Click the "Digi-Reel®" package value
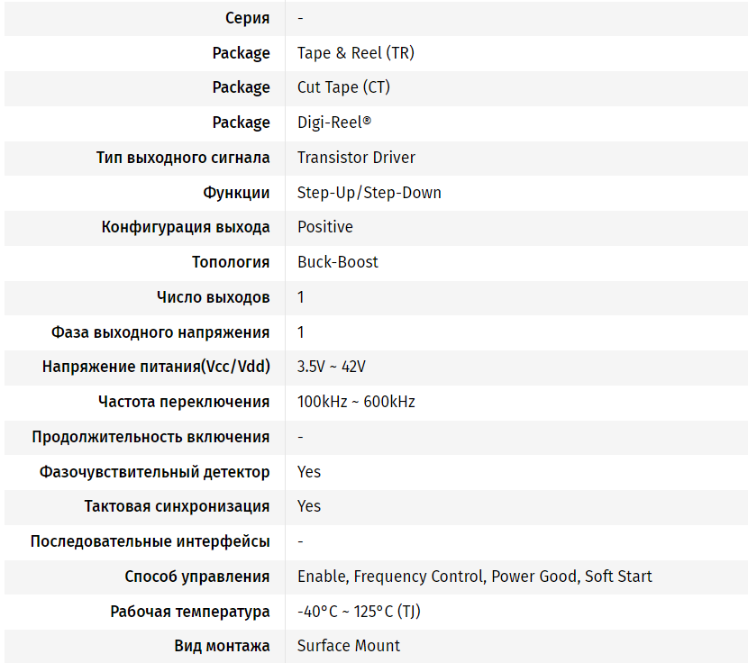Viewport: 748px width, 663px height. coord(333,123)
